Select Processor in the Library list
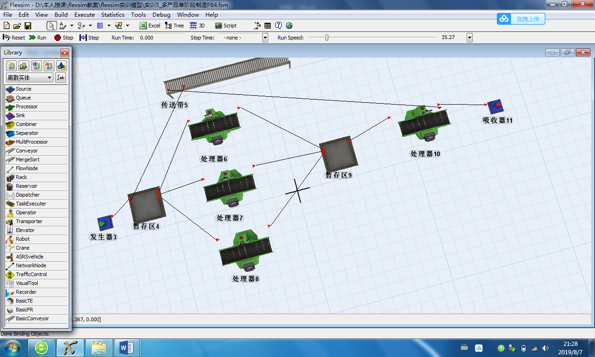The height and width of the screenshot is (357, 595). coord(36,106)
